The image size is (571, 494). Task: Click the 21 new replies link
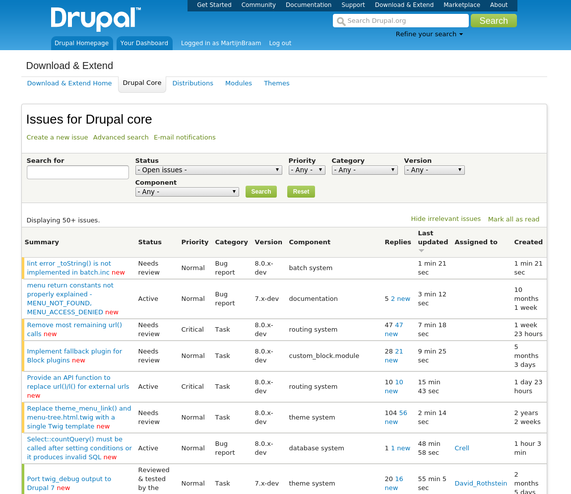point(394,356)
